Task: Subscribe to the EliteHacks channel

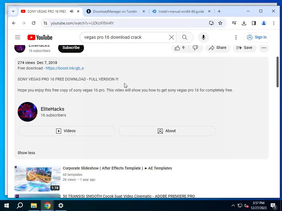Action: 71,48
